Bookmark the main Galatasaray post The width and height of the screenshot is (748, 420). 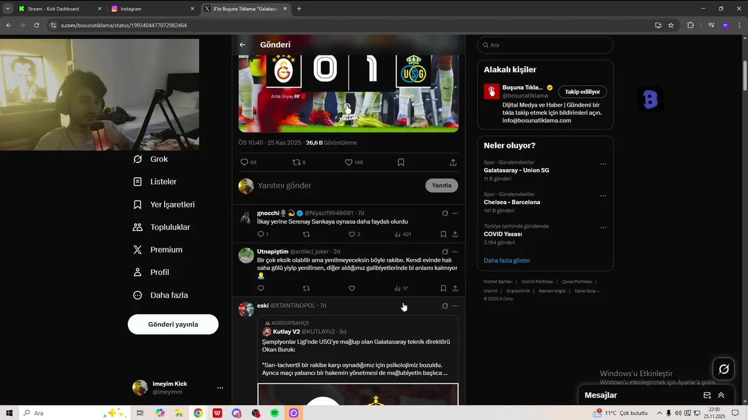point(401,162)
